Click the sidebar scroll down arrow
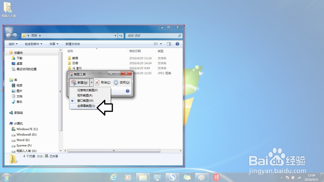 point(61,151)
